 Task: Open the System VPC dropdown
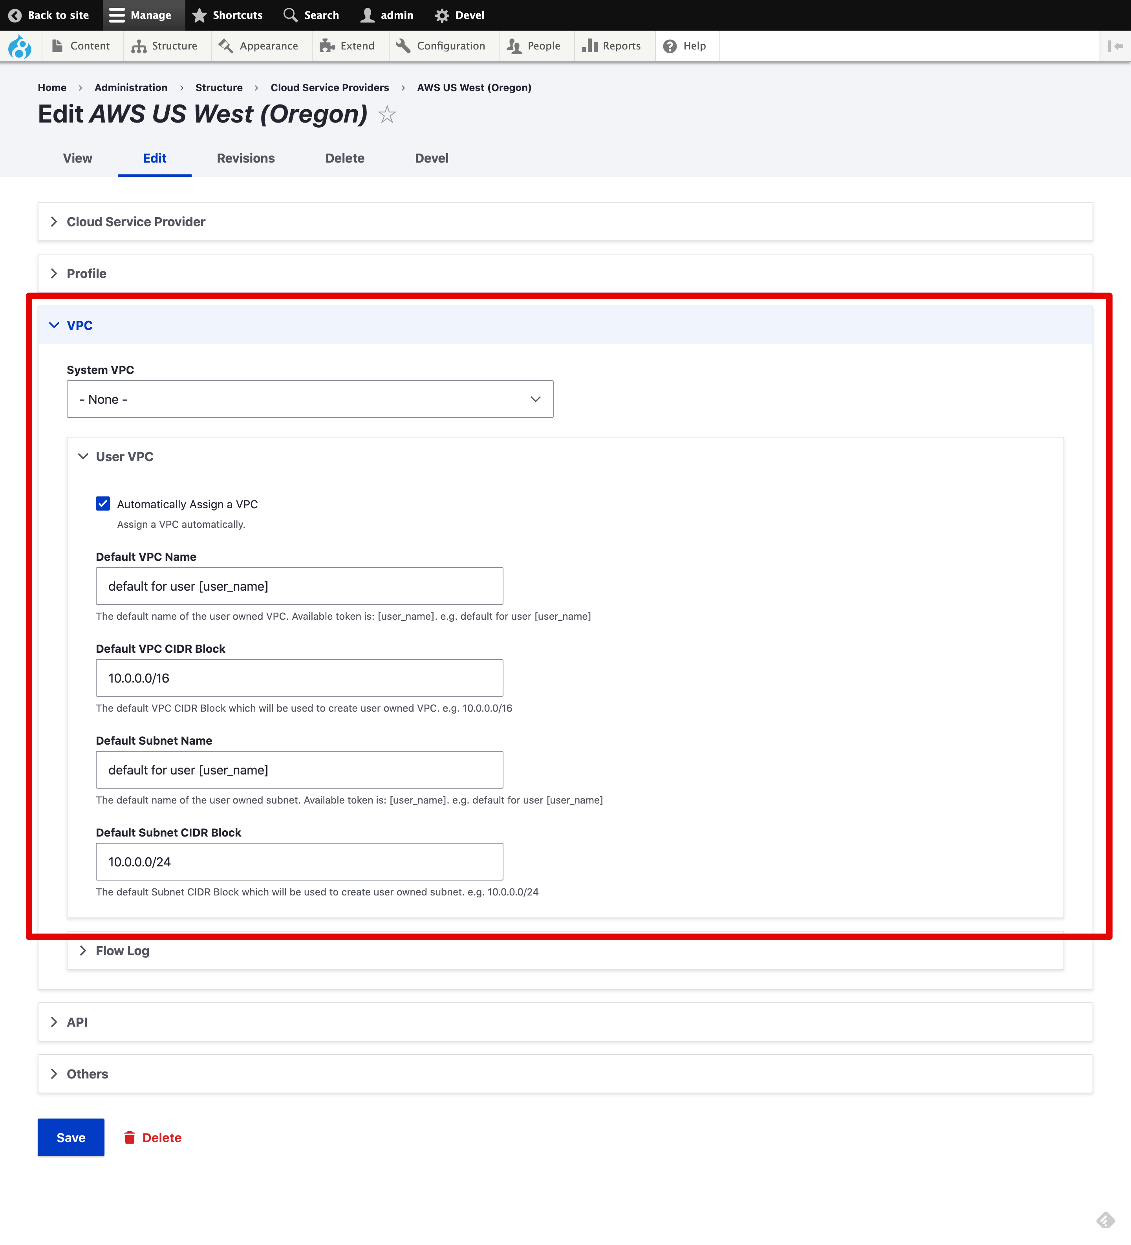tap(310, 399)
